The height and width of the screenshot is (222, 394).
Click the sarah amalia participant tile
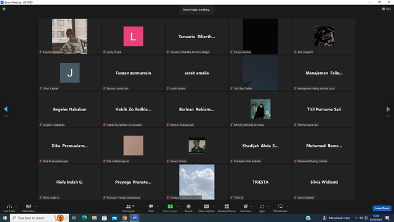(197, 73)
